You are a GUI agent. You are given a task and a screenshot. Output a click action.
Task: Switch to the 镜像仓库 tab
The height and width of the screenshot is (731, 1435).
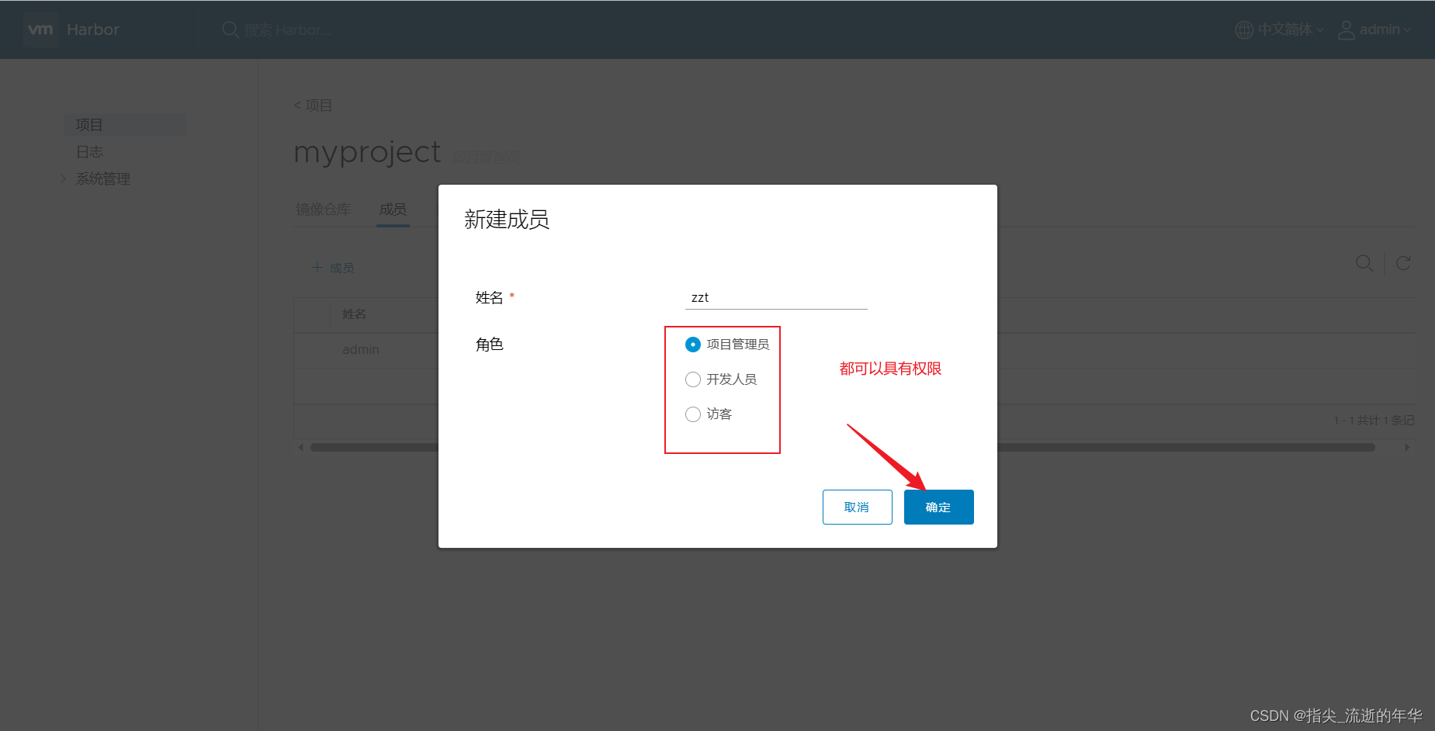point(324,210)
